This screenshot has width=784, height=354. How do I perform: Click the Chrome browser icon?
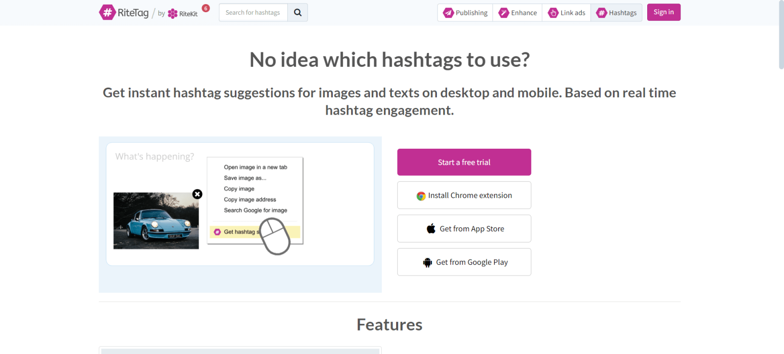421,195
